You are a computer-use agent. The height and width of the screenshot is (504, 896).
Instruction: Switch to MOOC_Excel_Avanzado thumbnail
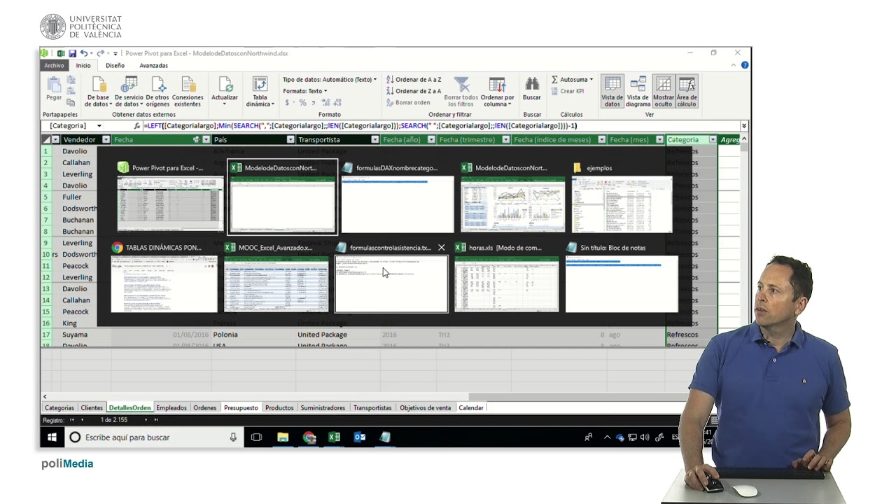click(x=276, y=276)
